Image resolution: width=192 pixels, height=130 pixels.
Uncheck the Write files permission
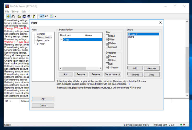[107, 40]
